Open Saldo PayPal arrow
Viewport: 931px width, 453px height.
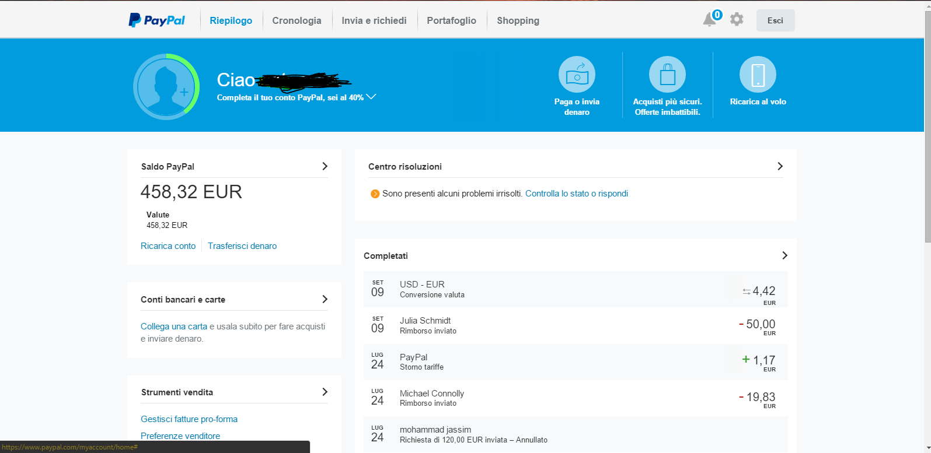pyautogui.click(x=325, y=166)
